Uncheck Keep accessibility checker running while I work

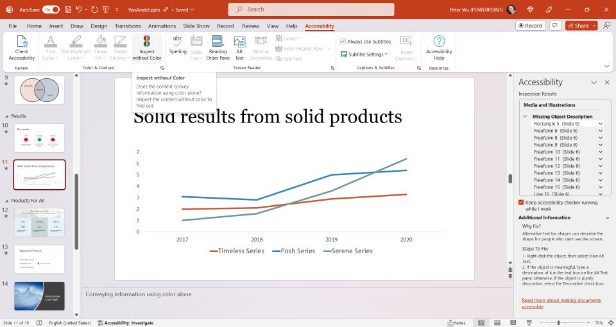(521, 203)
